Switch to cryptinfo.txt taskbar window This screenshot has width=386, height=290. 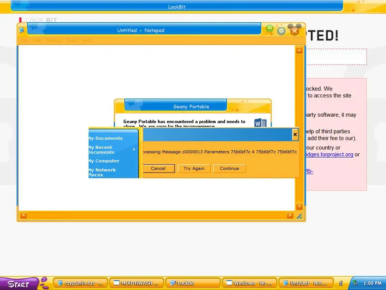tap(81, 283)
